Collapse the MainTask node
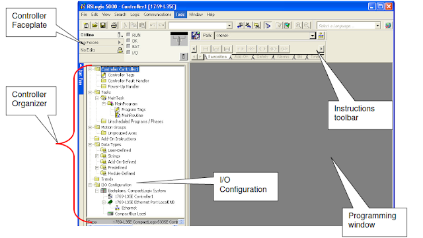The image size is (423, 238). coord(97,98)
